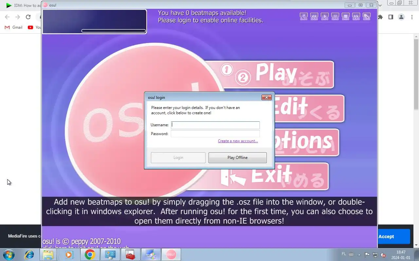
Task: Expand Chrome's tab search chevron
Action: [x=380, y=5]
